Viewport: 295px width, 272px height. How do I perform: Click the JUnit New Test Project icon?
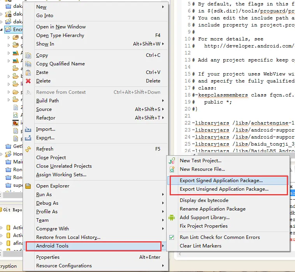[x=172, y=161]
